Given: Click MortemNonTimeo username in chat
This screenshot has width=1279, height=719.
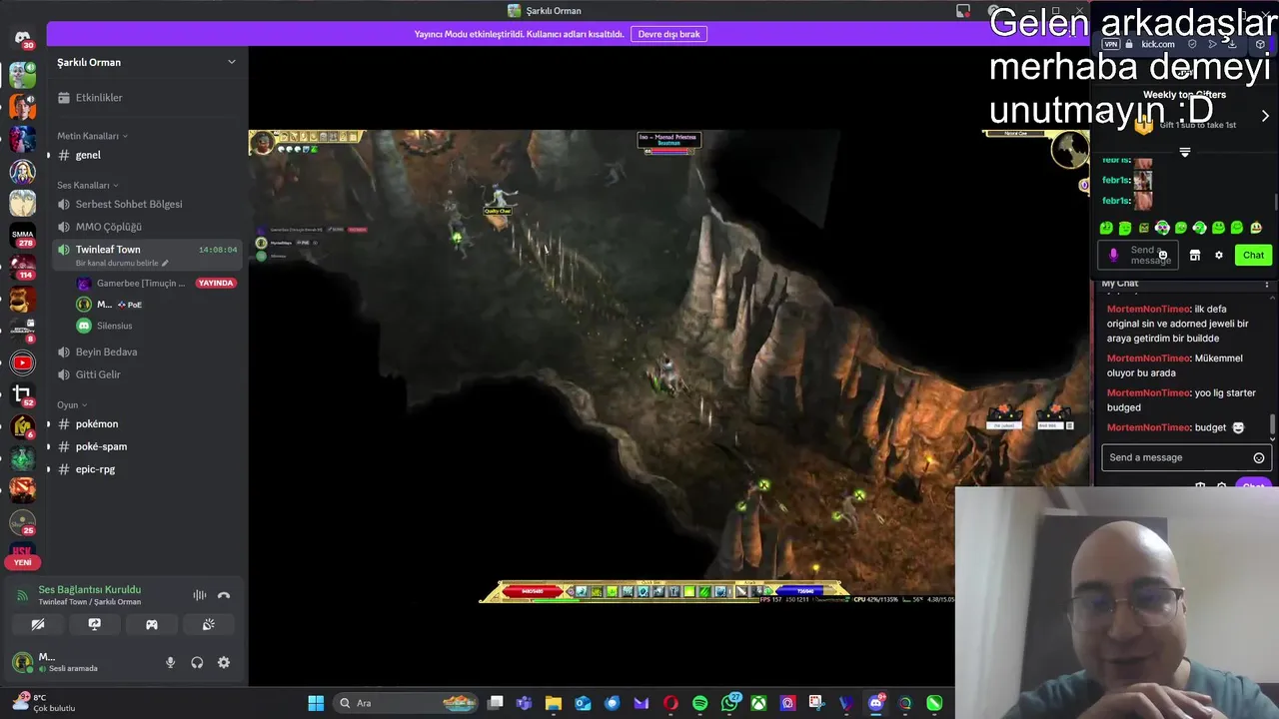Looking at the screenshot, I should pos(1148,309).
